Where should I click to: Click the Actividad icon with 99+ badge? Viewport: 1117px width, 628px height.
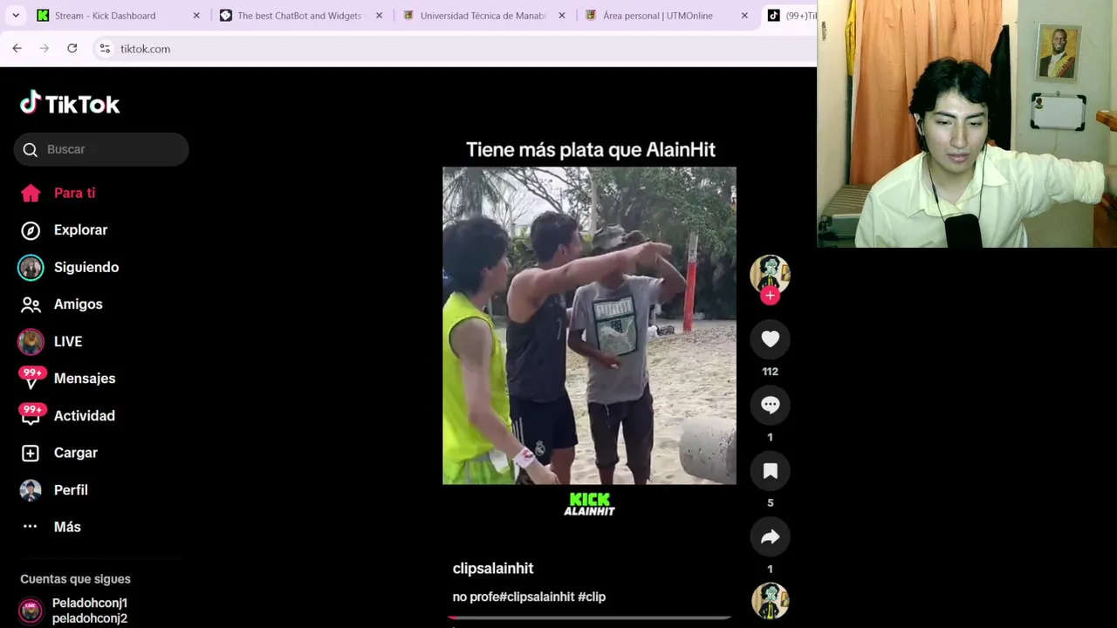point(31,415)
